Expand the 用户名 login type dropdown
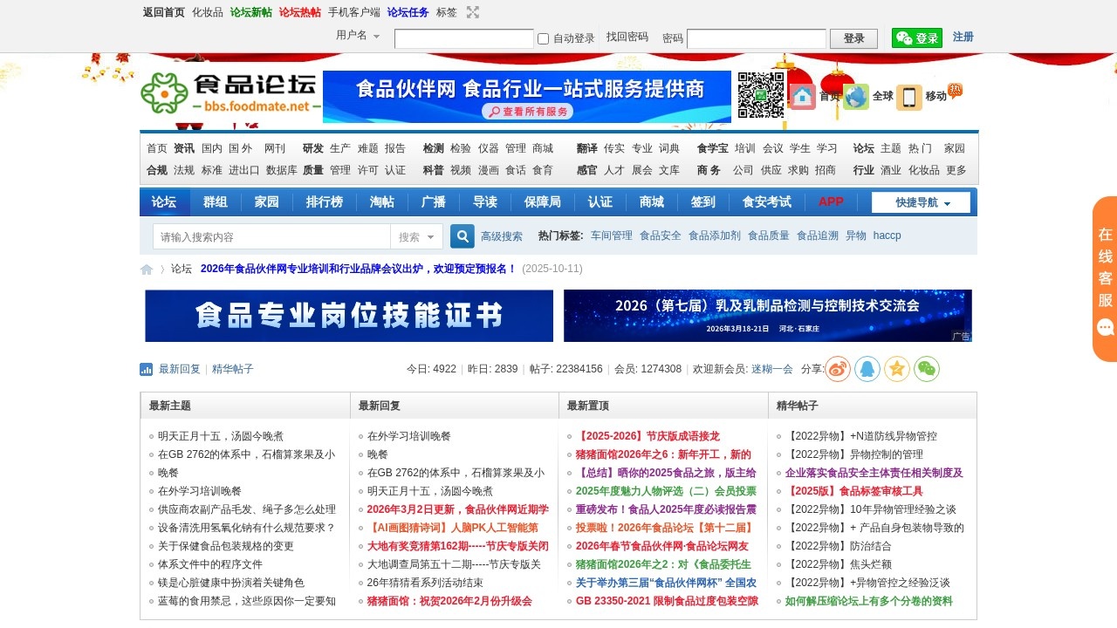The width and height of the screenshot is (1117, 628). 359,36
